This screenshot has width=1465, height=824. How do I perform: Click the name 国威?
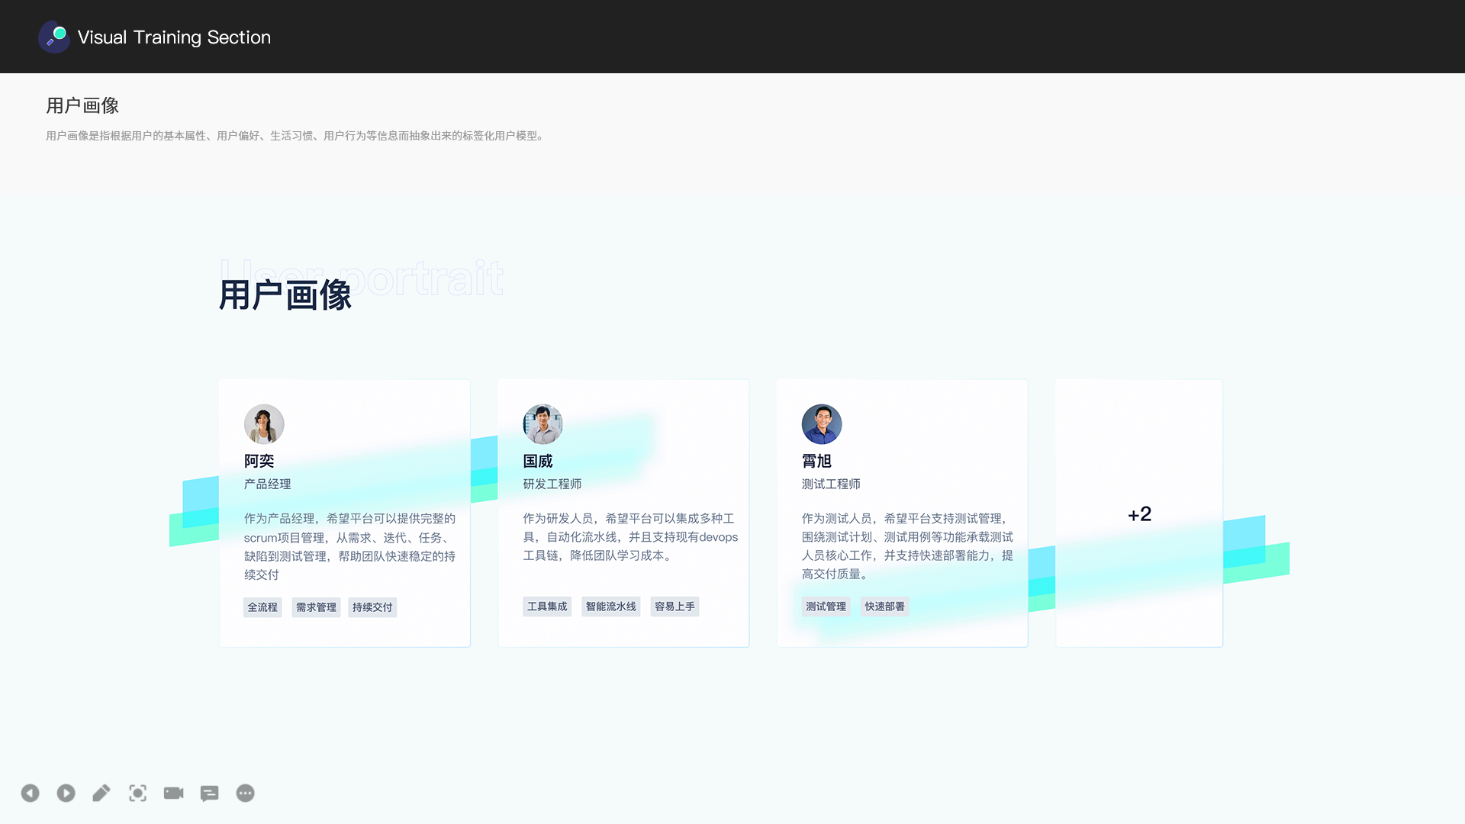click(x=538, y=461)
